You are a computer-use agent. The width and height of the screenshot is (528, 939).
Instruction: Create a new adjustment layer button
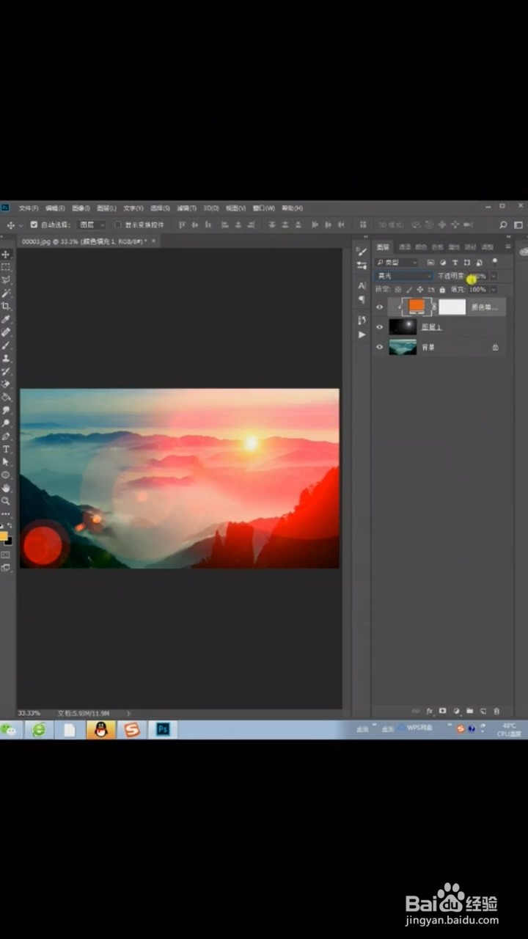pos(456,711)
